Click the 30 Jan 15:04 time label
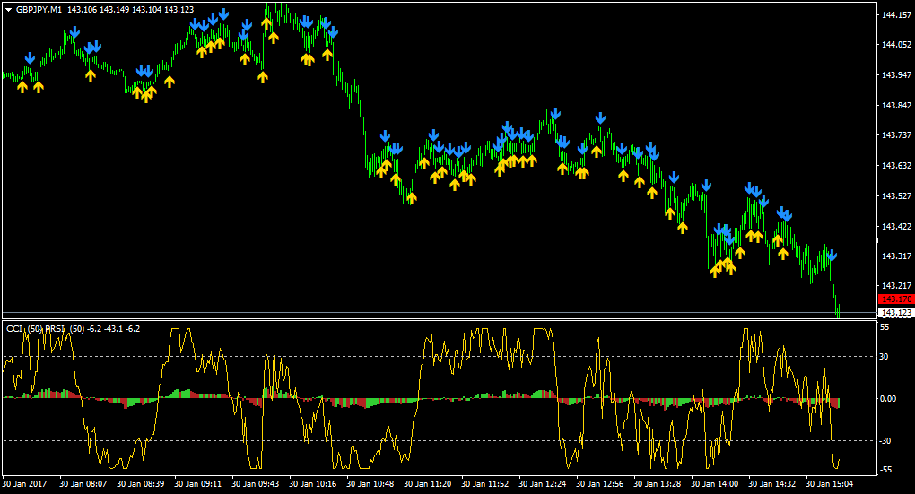The width and height of the screenshot is (915, 494). (831, 483)
